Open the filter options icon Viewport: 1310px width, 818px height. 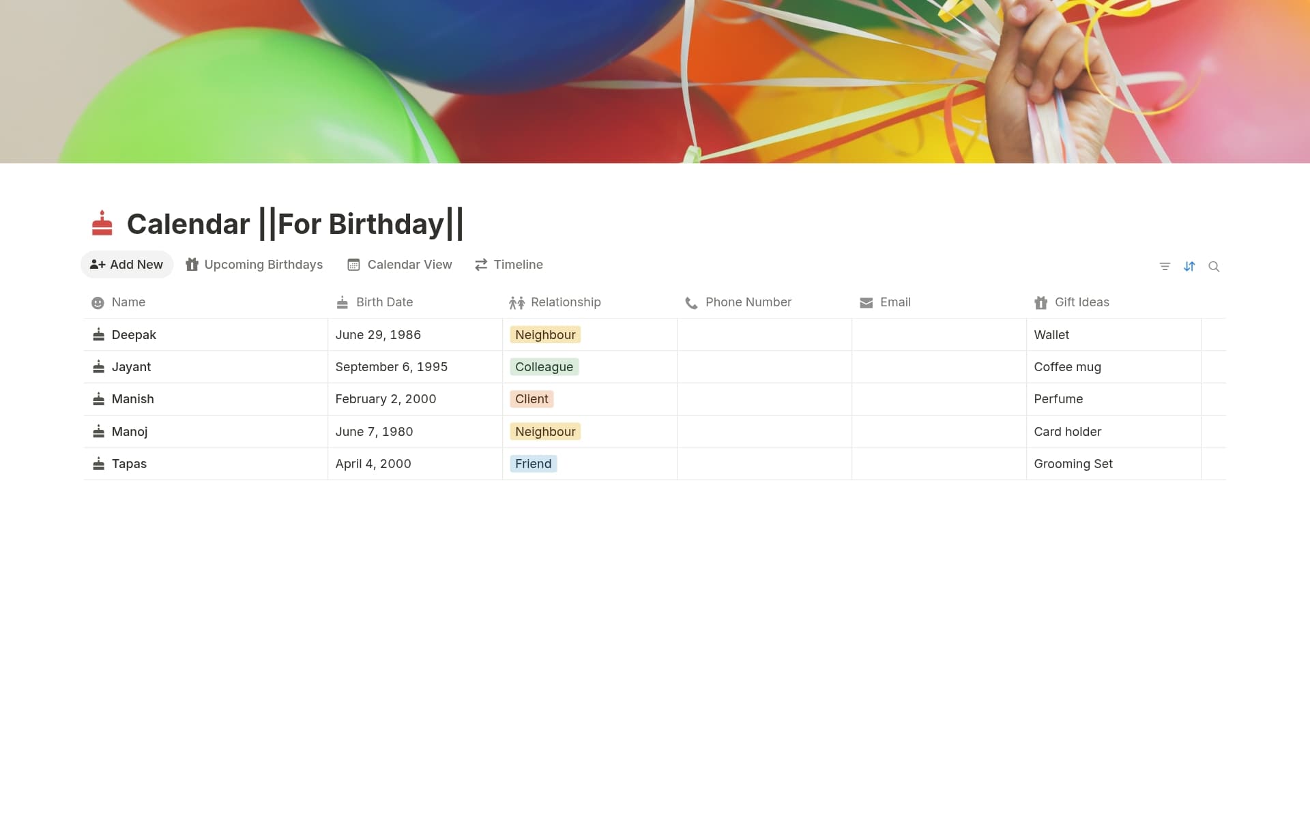point(1164,266)
